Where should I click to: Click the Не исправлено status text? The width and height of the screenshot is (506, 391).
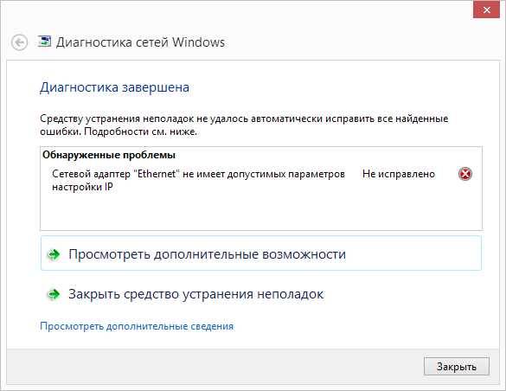(x=399, y=174)
